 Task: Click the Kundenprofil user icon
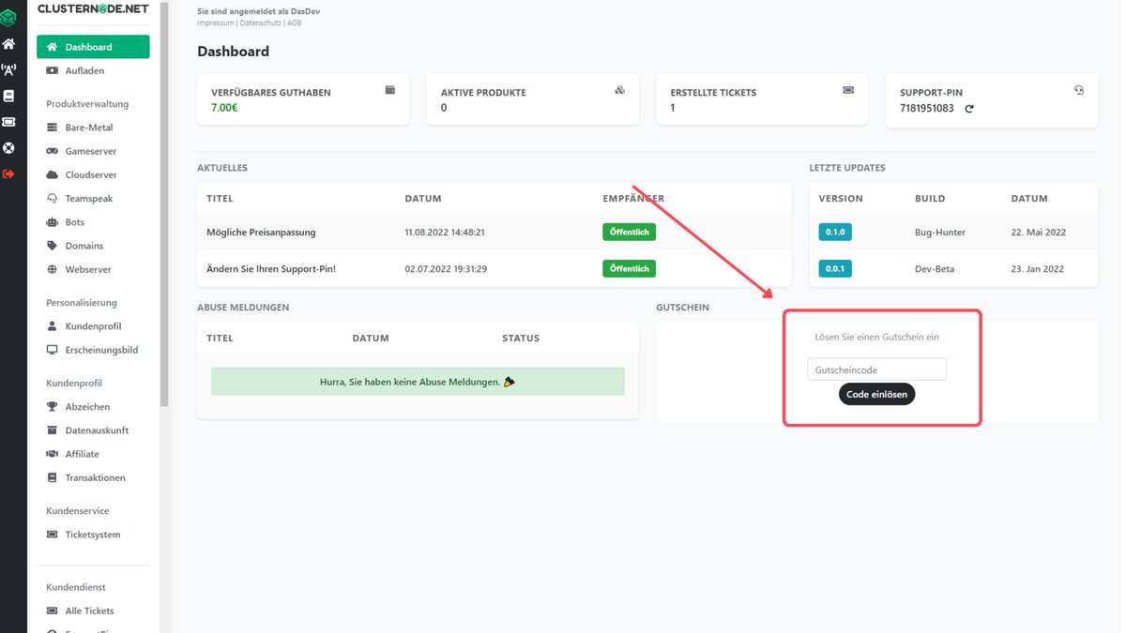pos(53,326)
